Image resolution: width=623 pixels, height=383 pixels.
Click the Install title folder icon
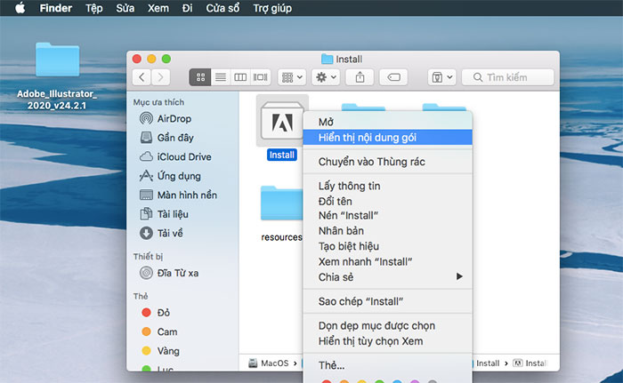click(327, 60)
